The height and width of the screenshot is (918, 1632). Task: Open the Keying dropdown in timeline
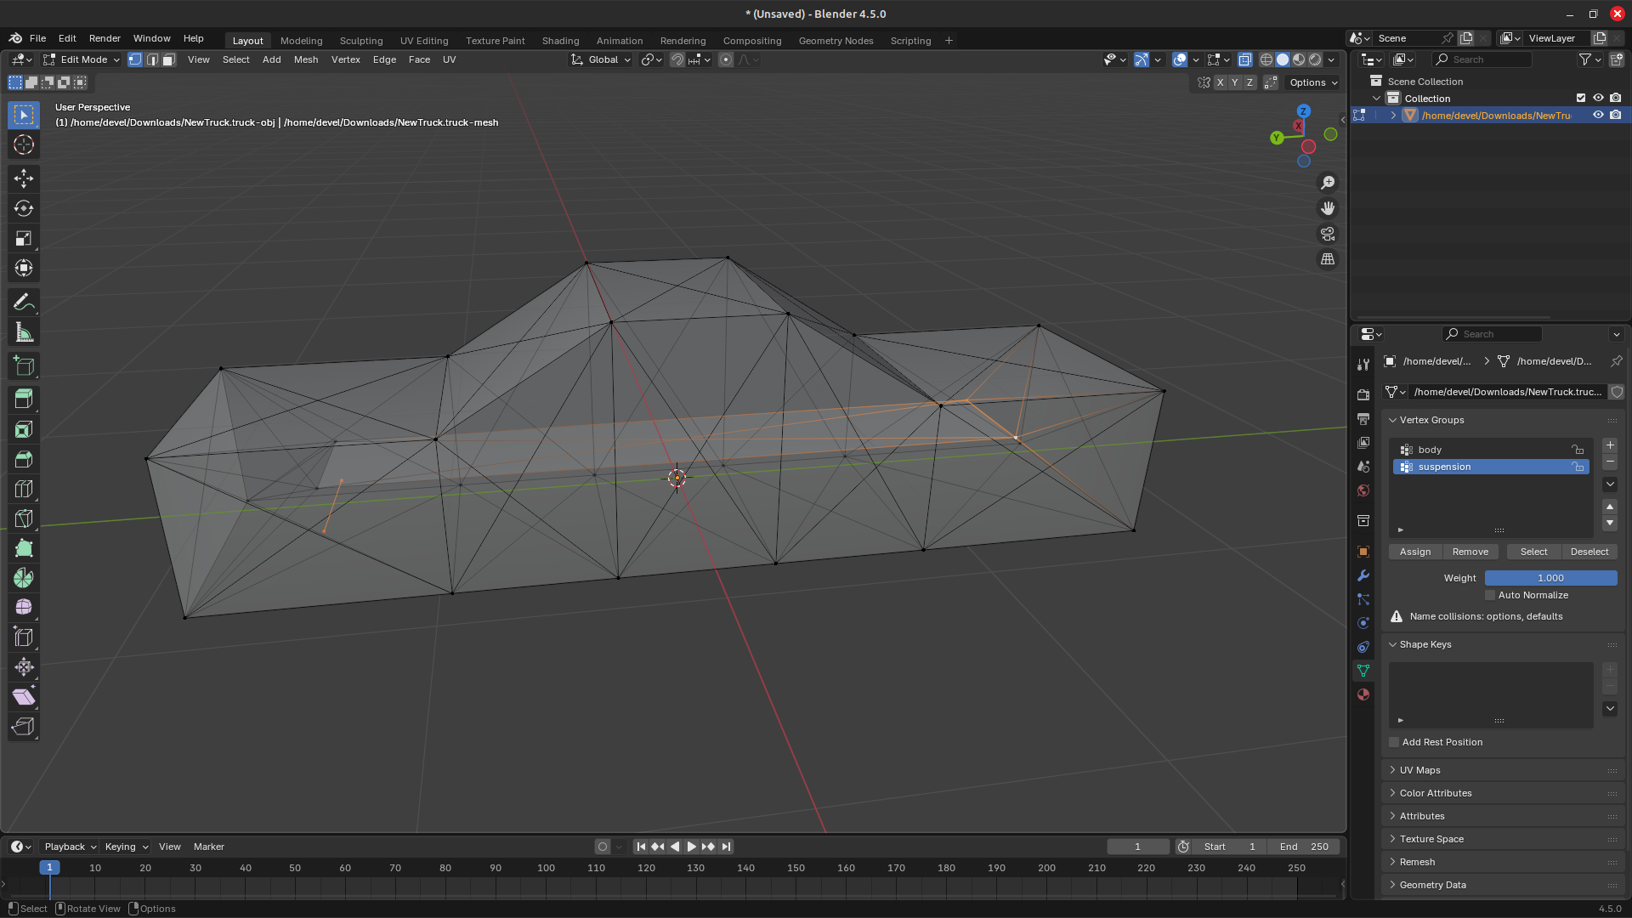[x=126, y=847]
